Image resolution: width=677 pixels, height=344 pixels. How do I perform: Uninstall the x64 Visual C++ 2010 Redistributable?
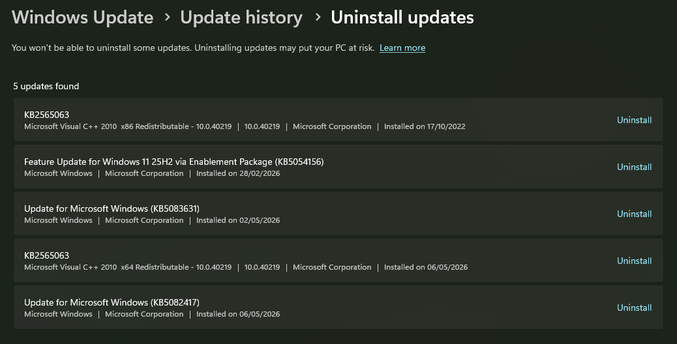[634, 261]
